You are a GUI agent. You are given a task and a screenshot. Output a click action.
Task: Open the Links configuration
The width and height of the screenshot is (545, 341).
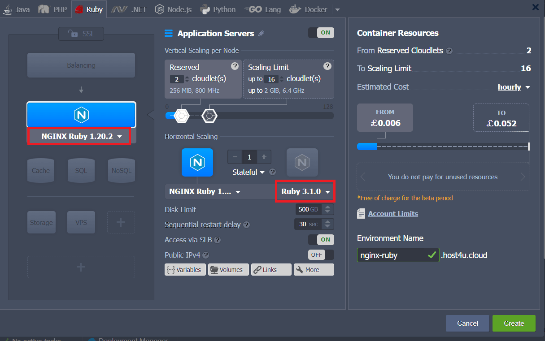271,269
